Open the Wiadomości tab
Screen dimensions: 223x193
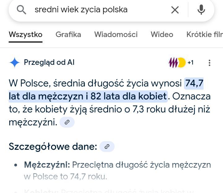116,35
